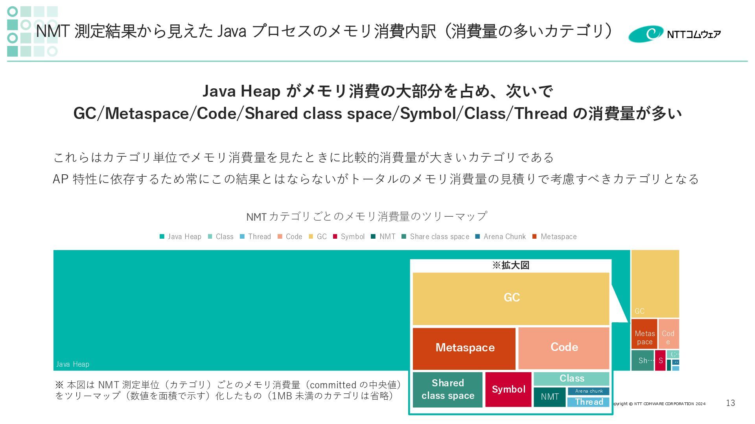This screenshot has width=755, height=424.
Task: Click the small Metaspace block on right
Action: click(x=644, y=334)
